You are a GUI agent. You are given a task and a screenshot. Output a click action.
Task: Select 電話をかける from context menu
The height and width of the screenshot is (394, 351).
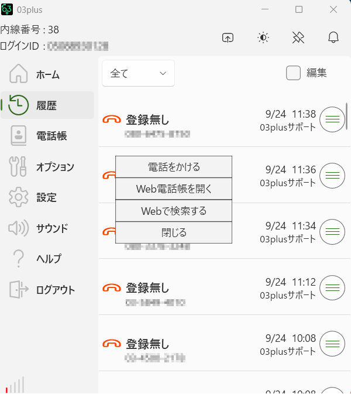[x=174, y=167]
